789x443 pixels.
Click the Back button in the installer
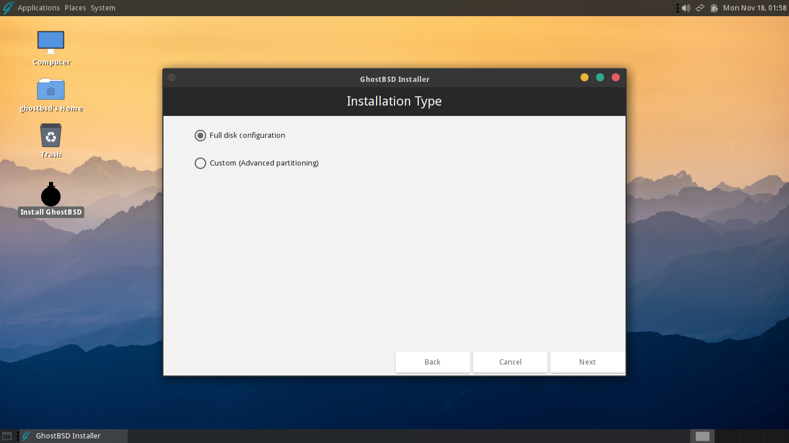433,362
